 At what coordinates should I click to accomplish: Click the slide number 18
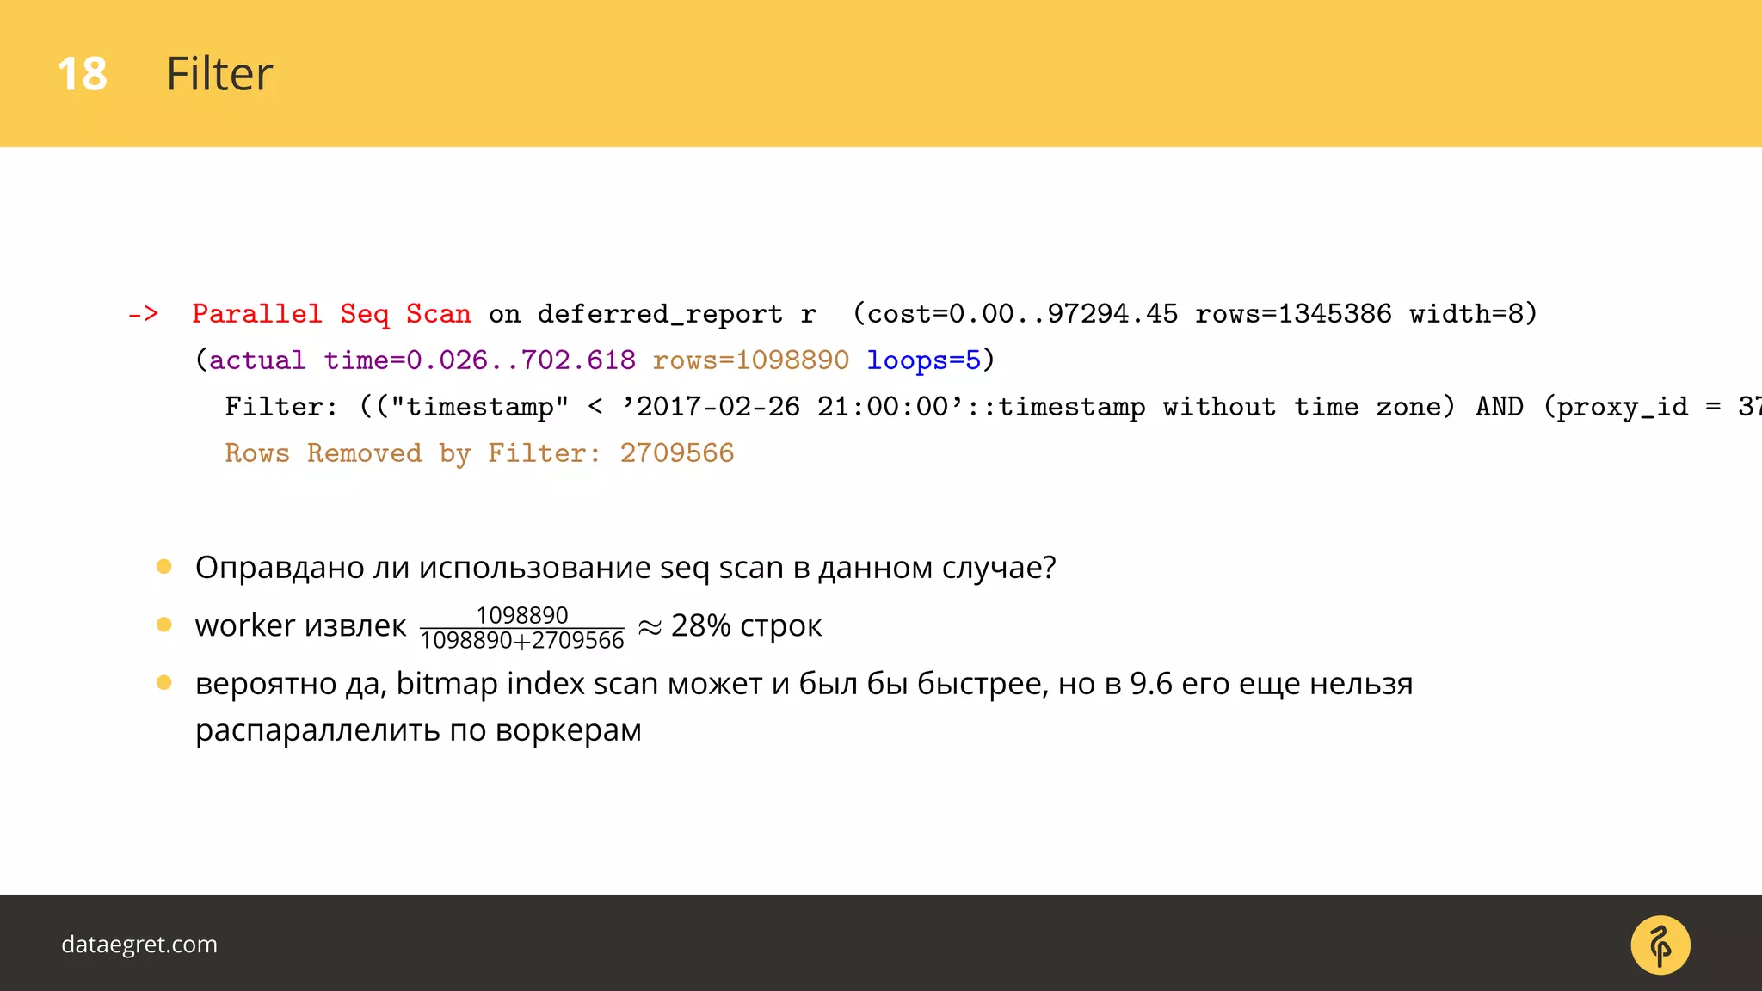tap(83, 74)
